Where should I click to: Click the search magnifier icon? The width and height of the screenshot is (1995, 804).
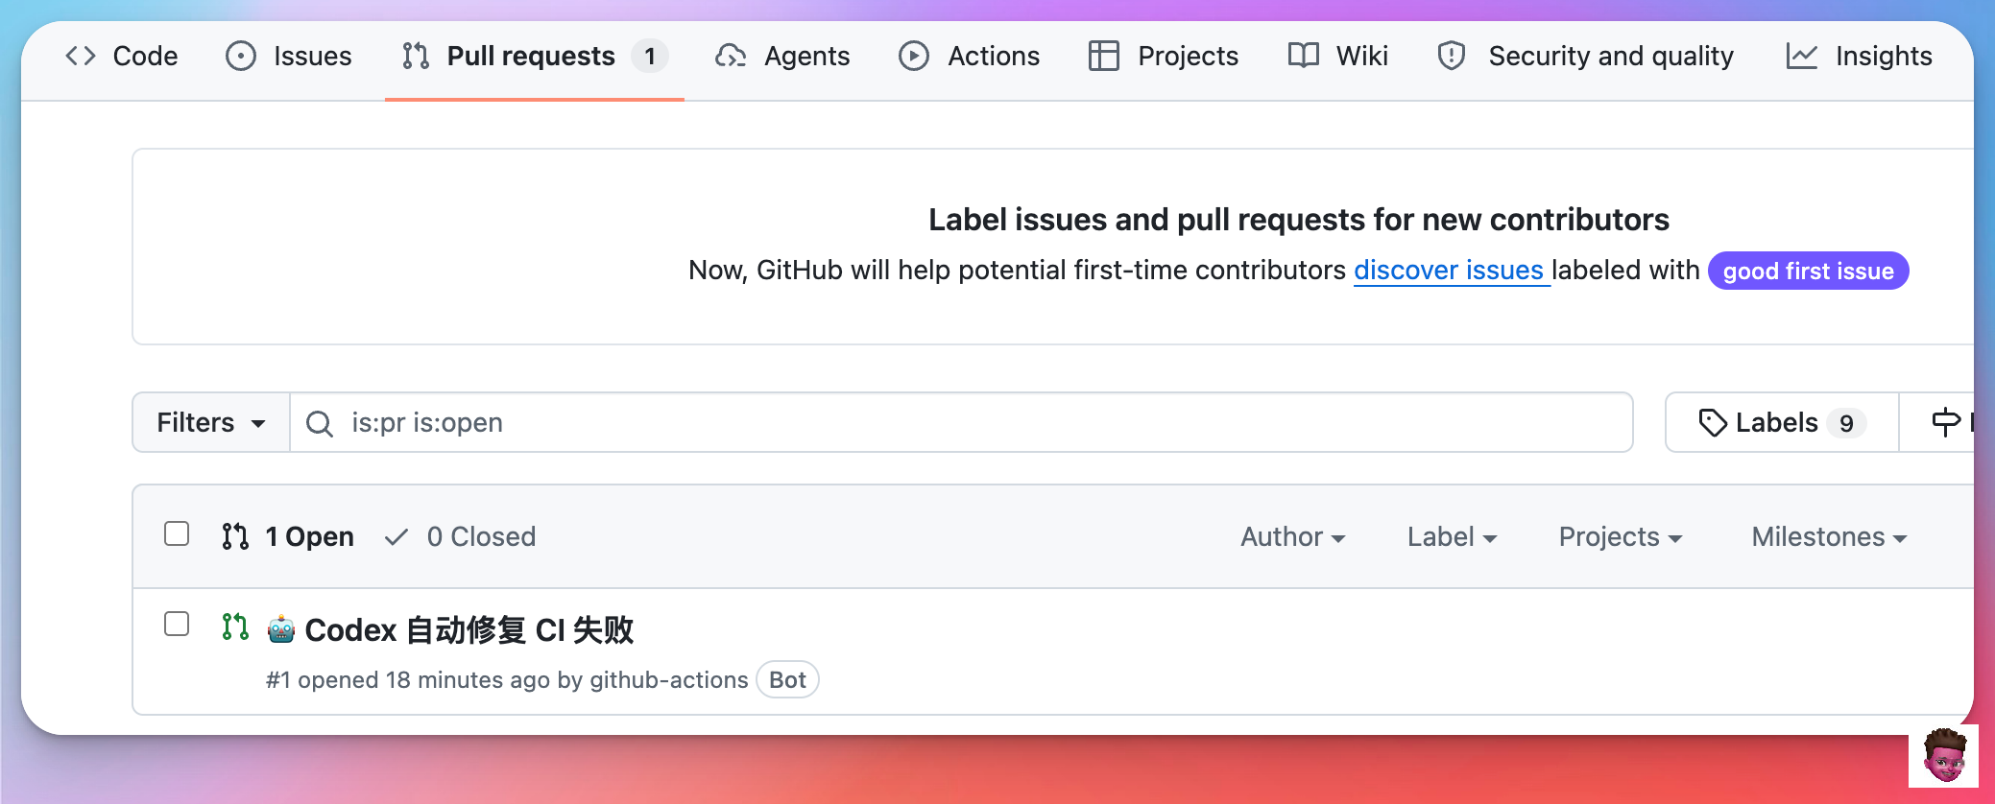[320, 423]
